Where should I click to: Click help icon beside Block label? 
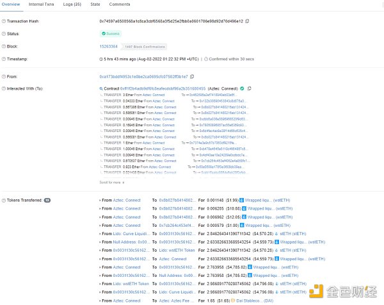3,46
